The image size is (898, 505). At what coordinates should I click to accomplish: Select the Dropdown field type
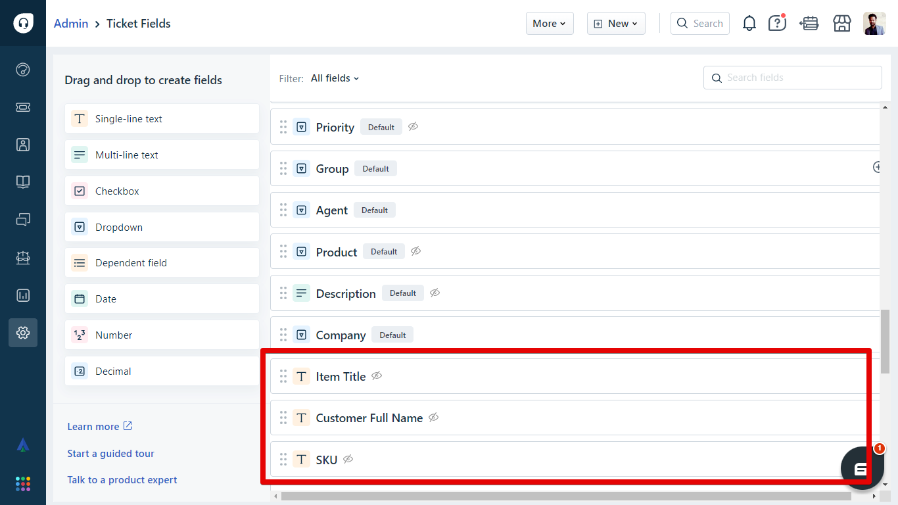pos(162,227)
